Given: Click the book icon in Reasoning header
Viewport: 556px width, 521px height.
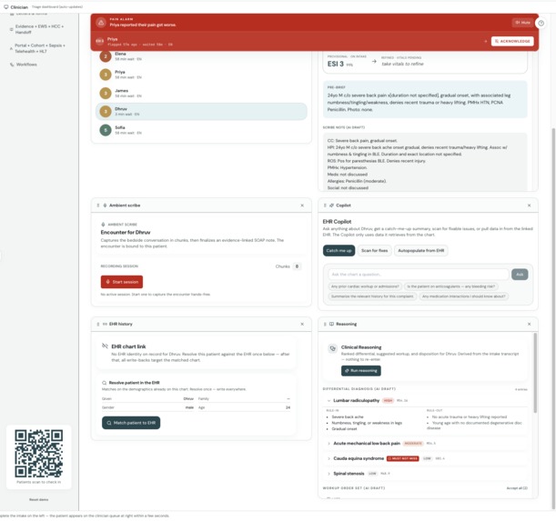Looking at the screenshot, I should [x=331, y=324].
